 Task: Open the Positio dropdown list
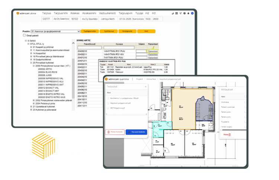point(56,32)
